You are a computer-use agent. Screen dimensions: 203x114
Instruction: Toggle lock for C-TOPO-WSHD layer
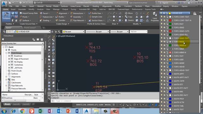click(x=167, y=67)
